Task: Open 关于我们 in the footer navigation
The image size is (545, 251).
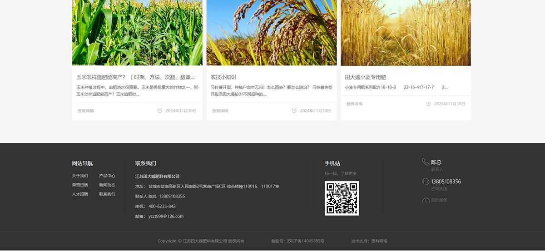Action: click(80, 176)
